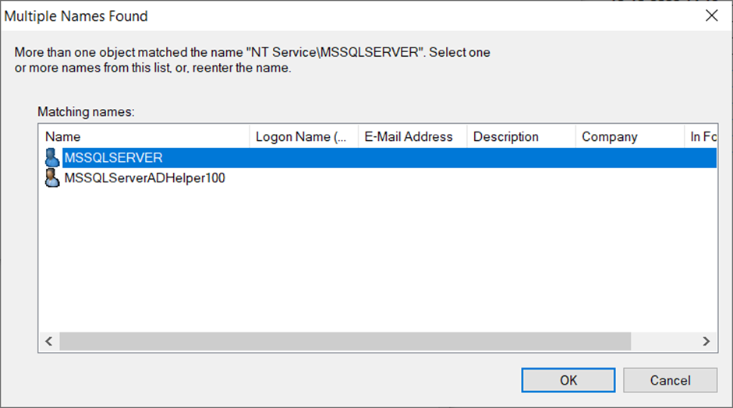The image size is (733, 408).
Task: Click the horizontal scrollbar thumb
Action: pos(345,341)
